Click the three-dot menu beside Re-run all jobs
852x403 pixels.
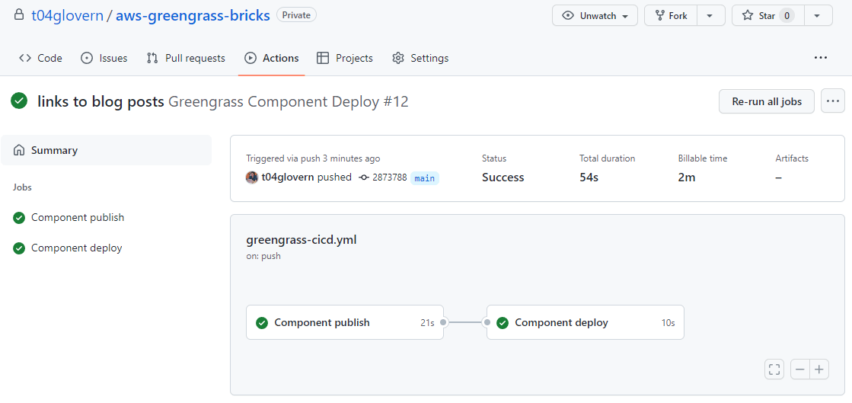pyautogui.click(x=832, y=101)
